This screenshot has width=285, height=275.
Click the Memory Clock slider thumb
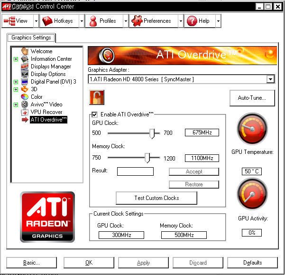tap(147, 158)
